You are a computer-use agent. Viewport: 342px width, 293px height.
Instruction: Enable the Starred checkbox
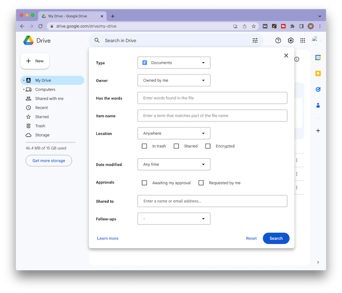[x=176, y=146]
